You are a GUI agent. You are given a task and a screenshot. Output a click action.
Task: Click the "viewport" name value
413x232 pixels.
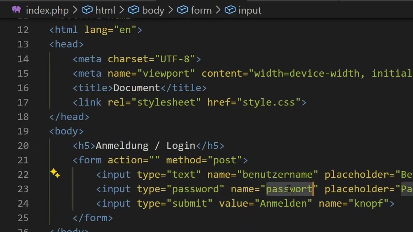(x=166, y=73)
